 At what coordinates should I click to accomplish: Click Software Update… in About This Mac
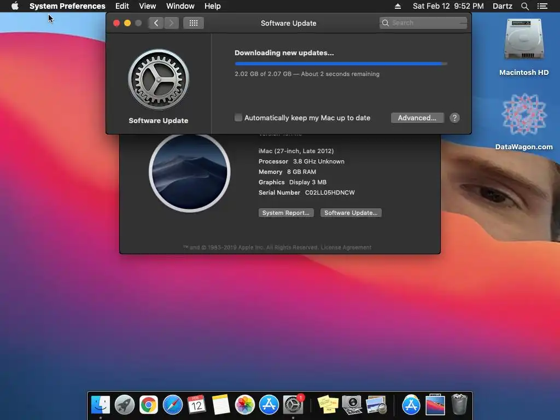tap(351, 213)
